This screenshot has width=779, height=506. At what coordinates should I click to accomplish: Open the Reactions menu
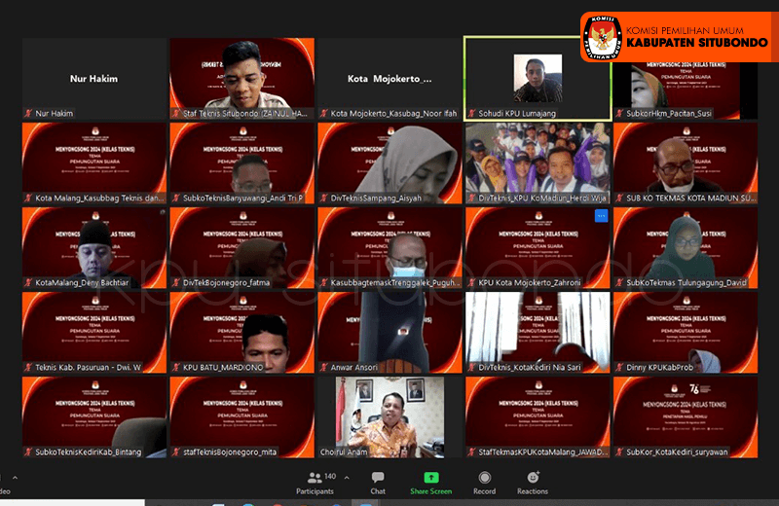[x=533, y=483]
